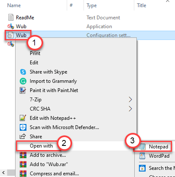Click the Wub configuration settings file icon
Image resolution: width=175 pixels, height=177 pixels.
[10, 35]
